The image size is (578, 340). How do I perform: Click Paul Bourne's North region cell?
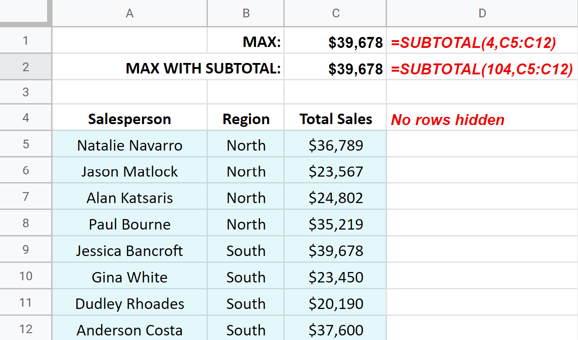click(246, 223)
